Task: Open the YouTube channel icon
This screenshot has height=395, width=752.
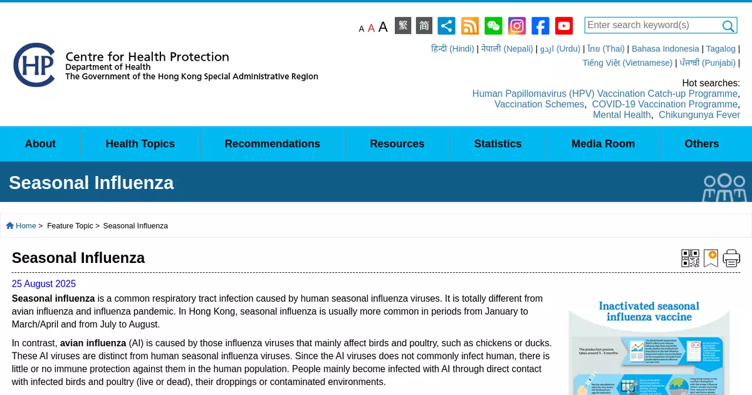Action: click(x=564, y=26)
